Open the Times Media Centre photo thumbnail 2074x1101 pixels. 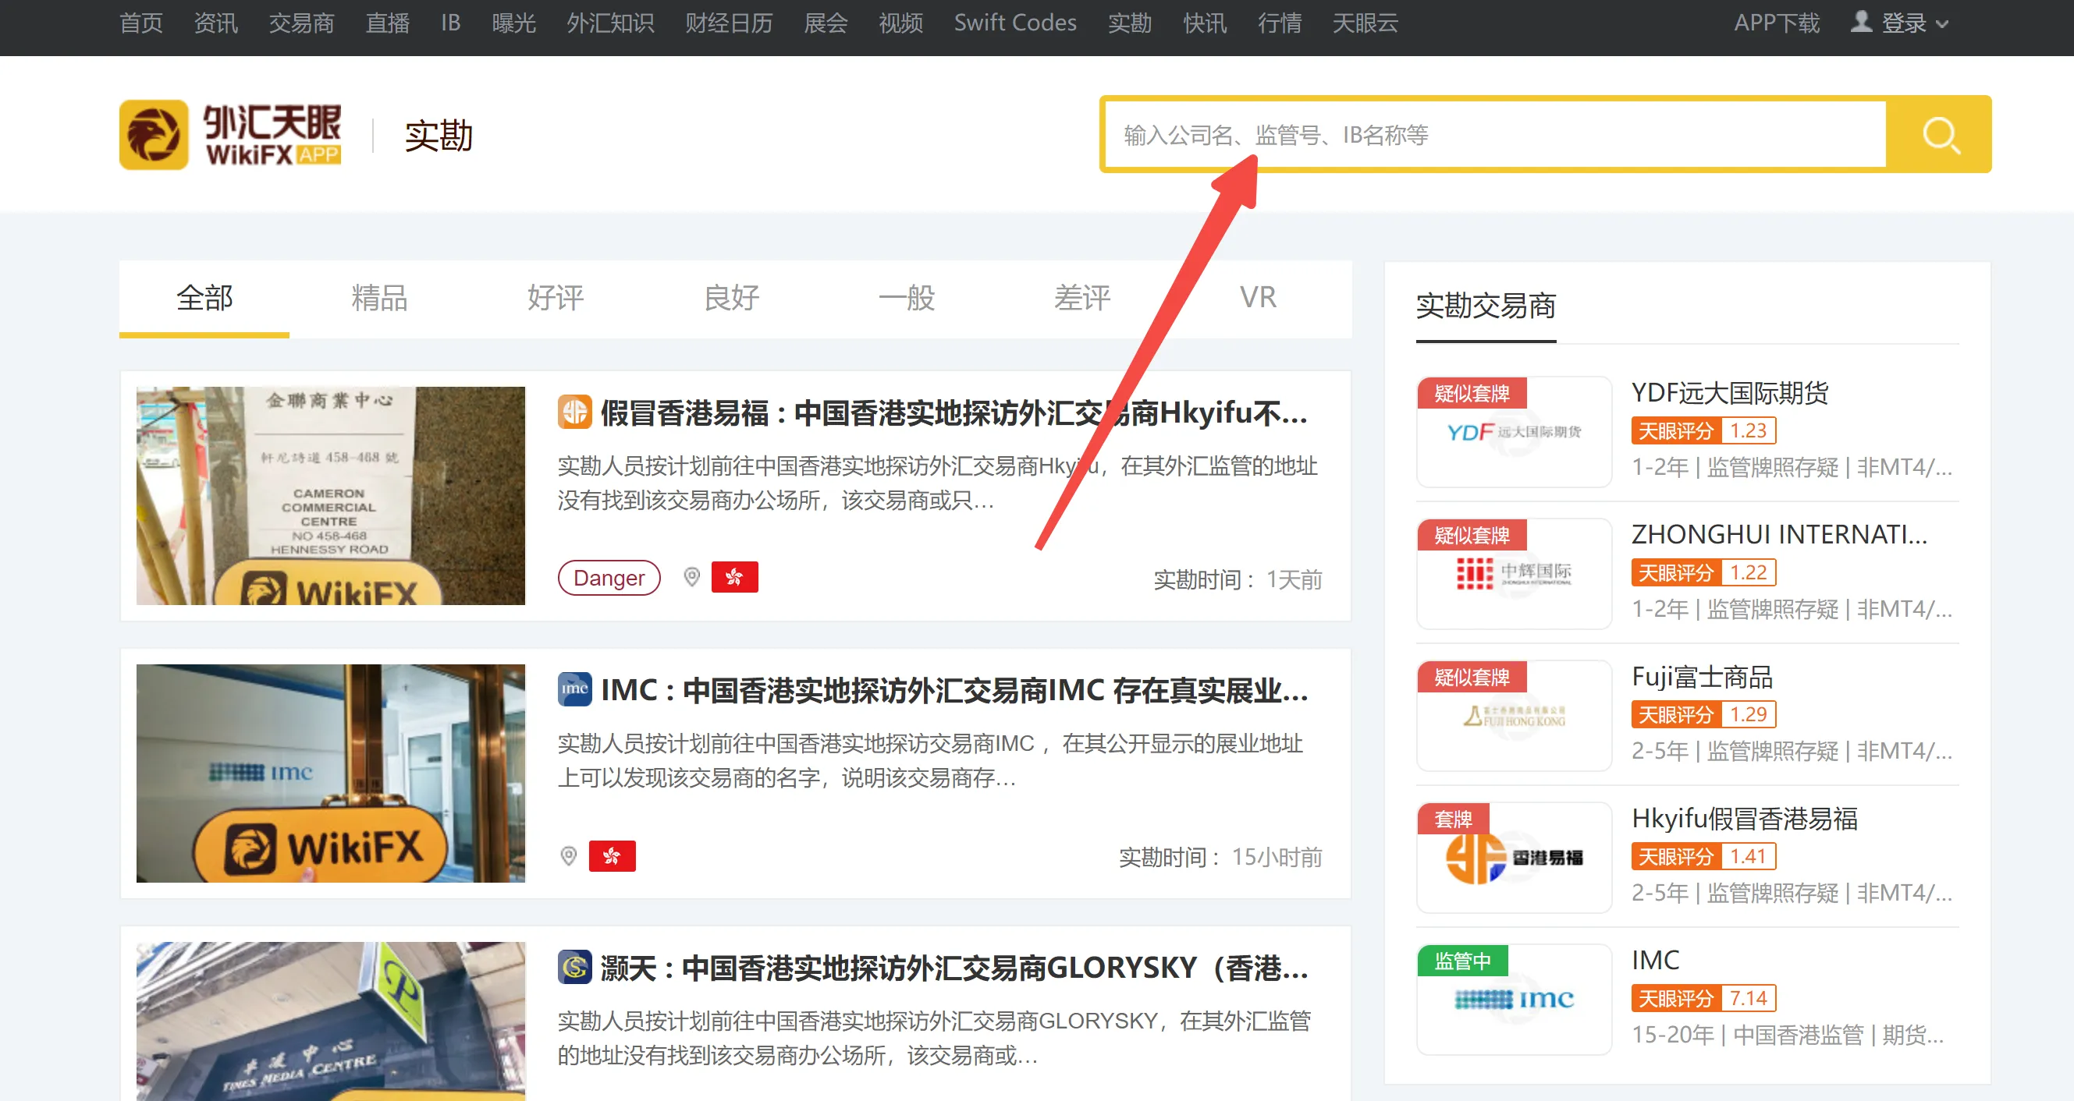tap(331, 1021)
